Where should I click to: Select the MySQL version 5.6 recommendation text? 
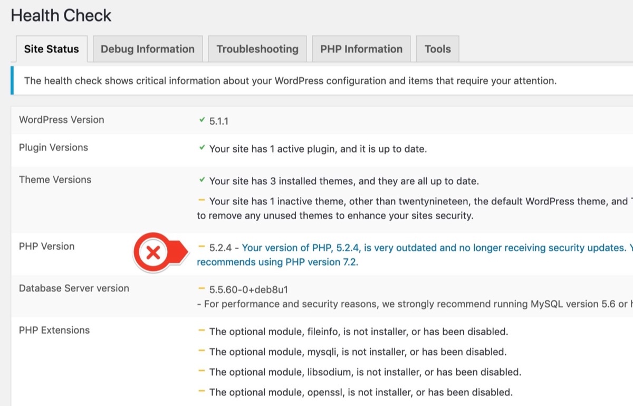[x=415, y=304]
